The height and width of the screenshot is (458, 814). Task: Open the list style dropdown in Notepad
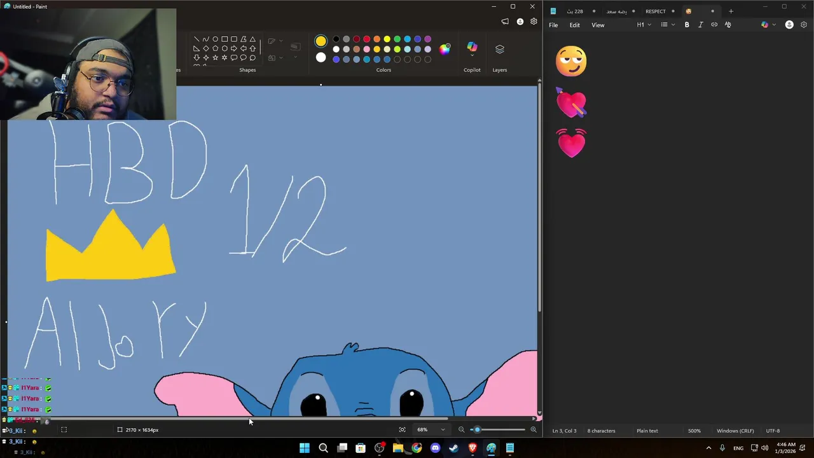coord(668,25)
